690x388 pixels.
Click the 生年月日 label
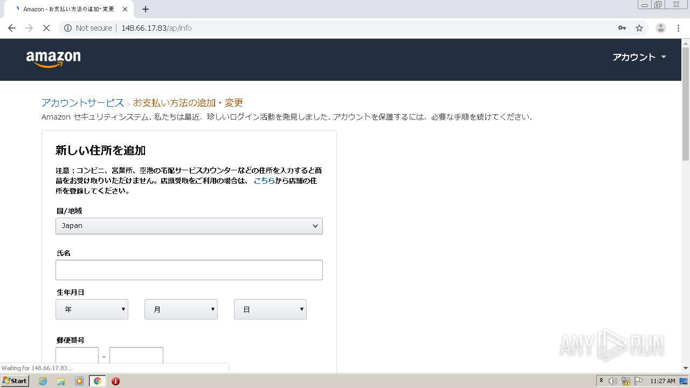pyautogui.click(x=71, y=292)
